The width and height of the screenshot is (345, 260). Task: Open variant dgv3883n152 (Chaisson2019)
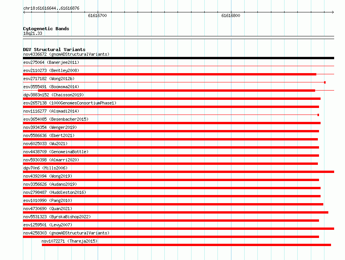[53, 95]
